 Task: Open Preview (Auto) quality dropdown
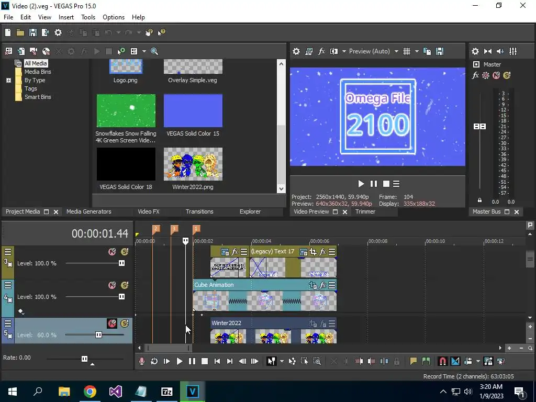point(396,51)
